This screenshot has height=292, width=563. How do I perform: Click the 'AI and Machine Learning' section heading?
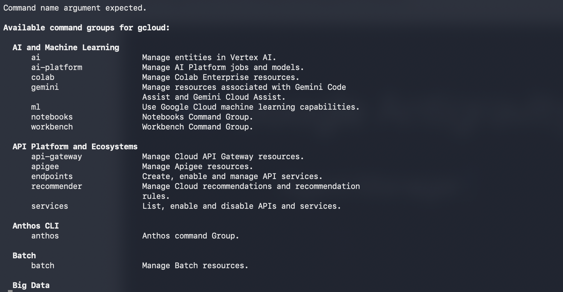click(66, 48)
